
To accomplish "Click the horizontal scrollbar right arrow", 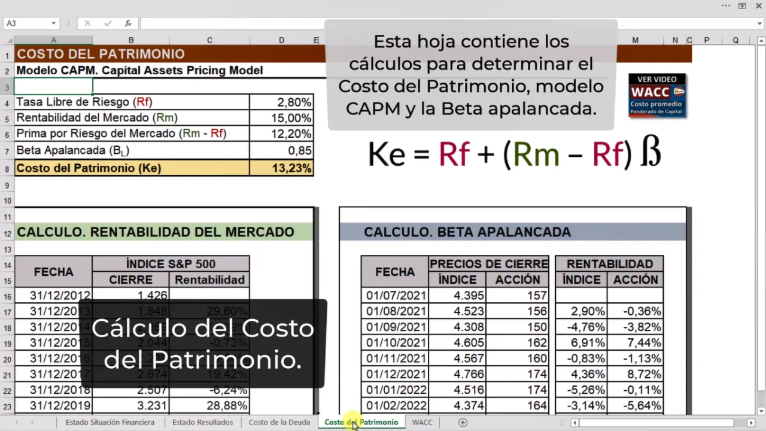I will point(751,423).
